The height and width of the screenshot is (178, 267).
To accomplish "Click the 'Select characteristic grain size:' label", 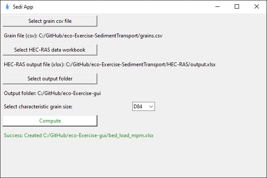I will tap(38, 107).
